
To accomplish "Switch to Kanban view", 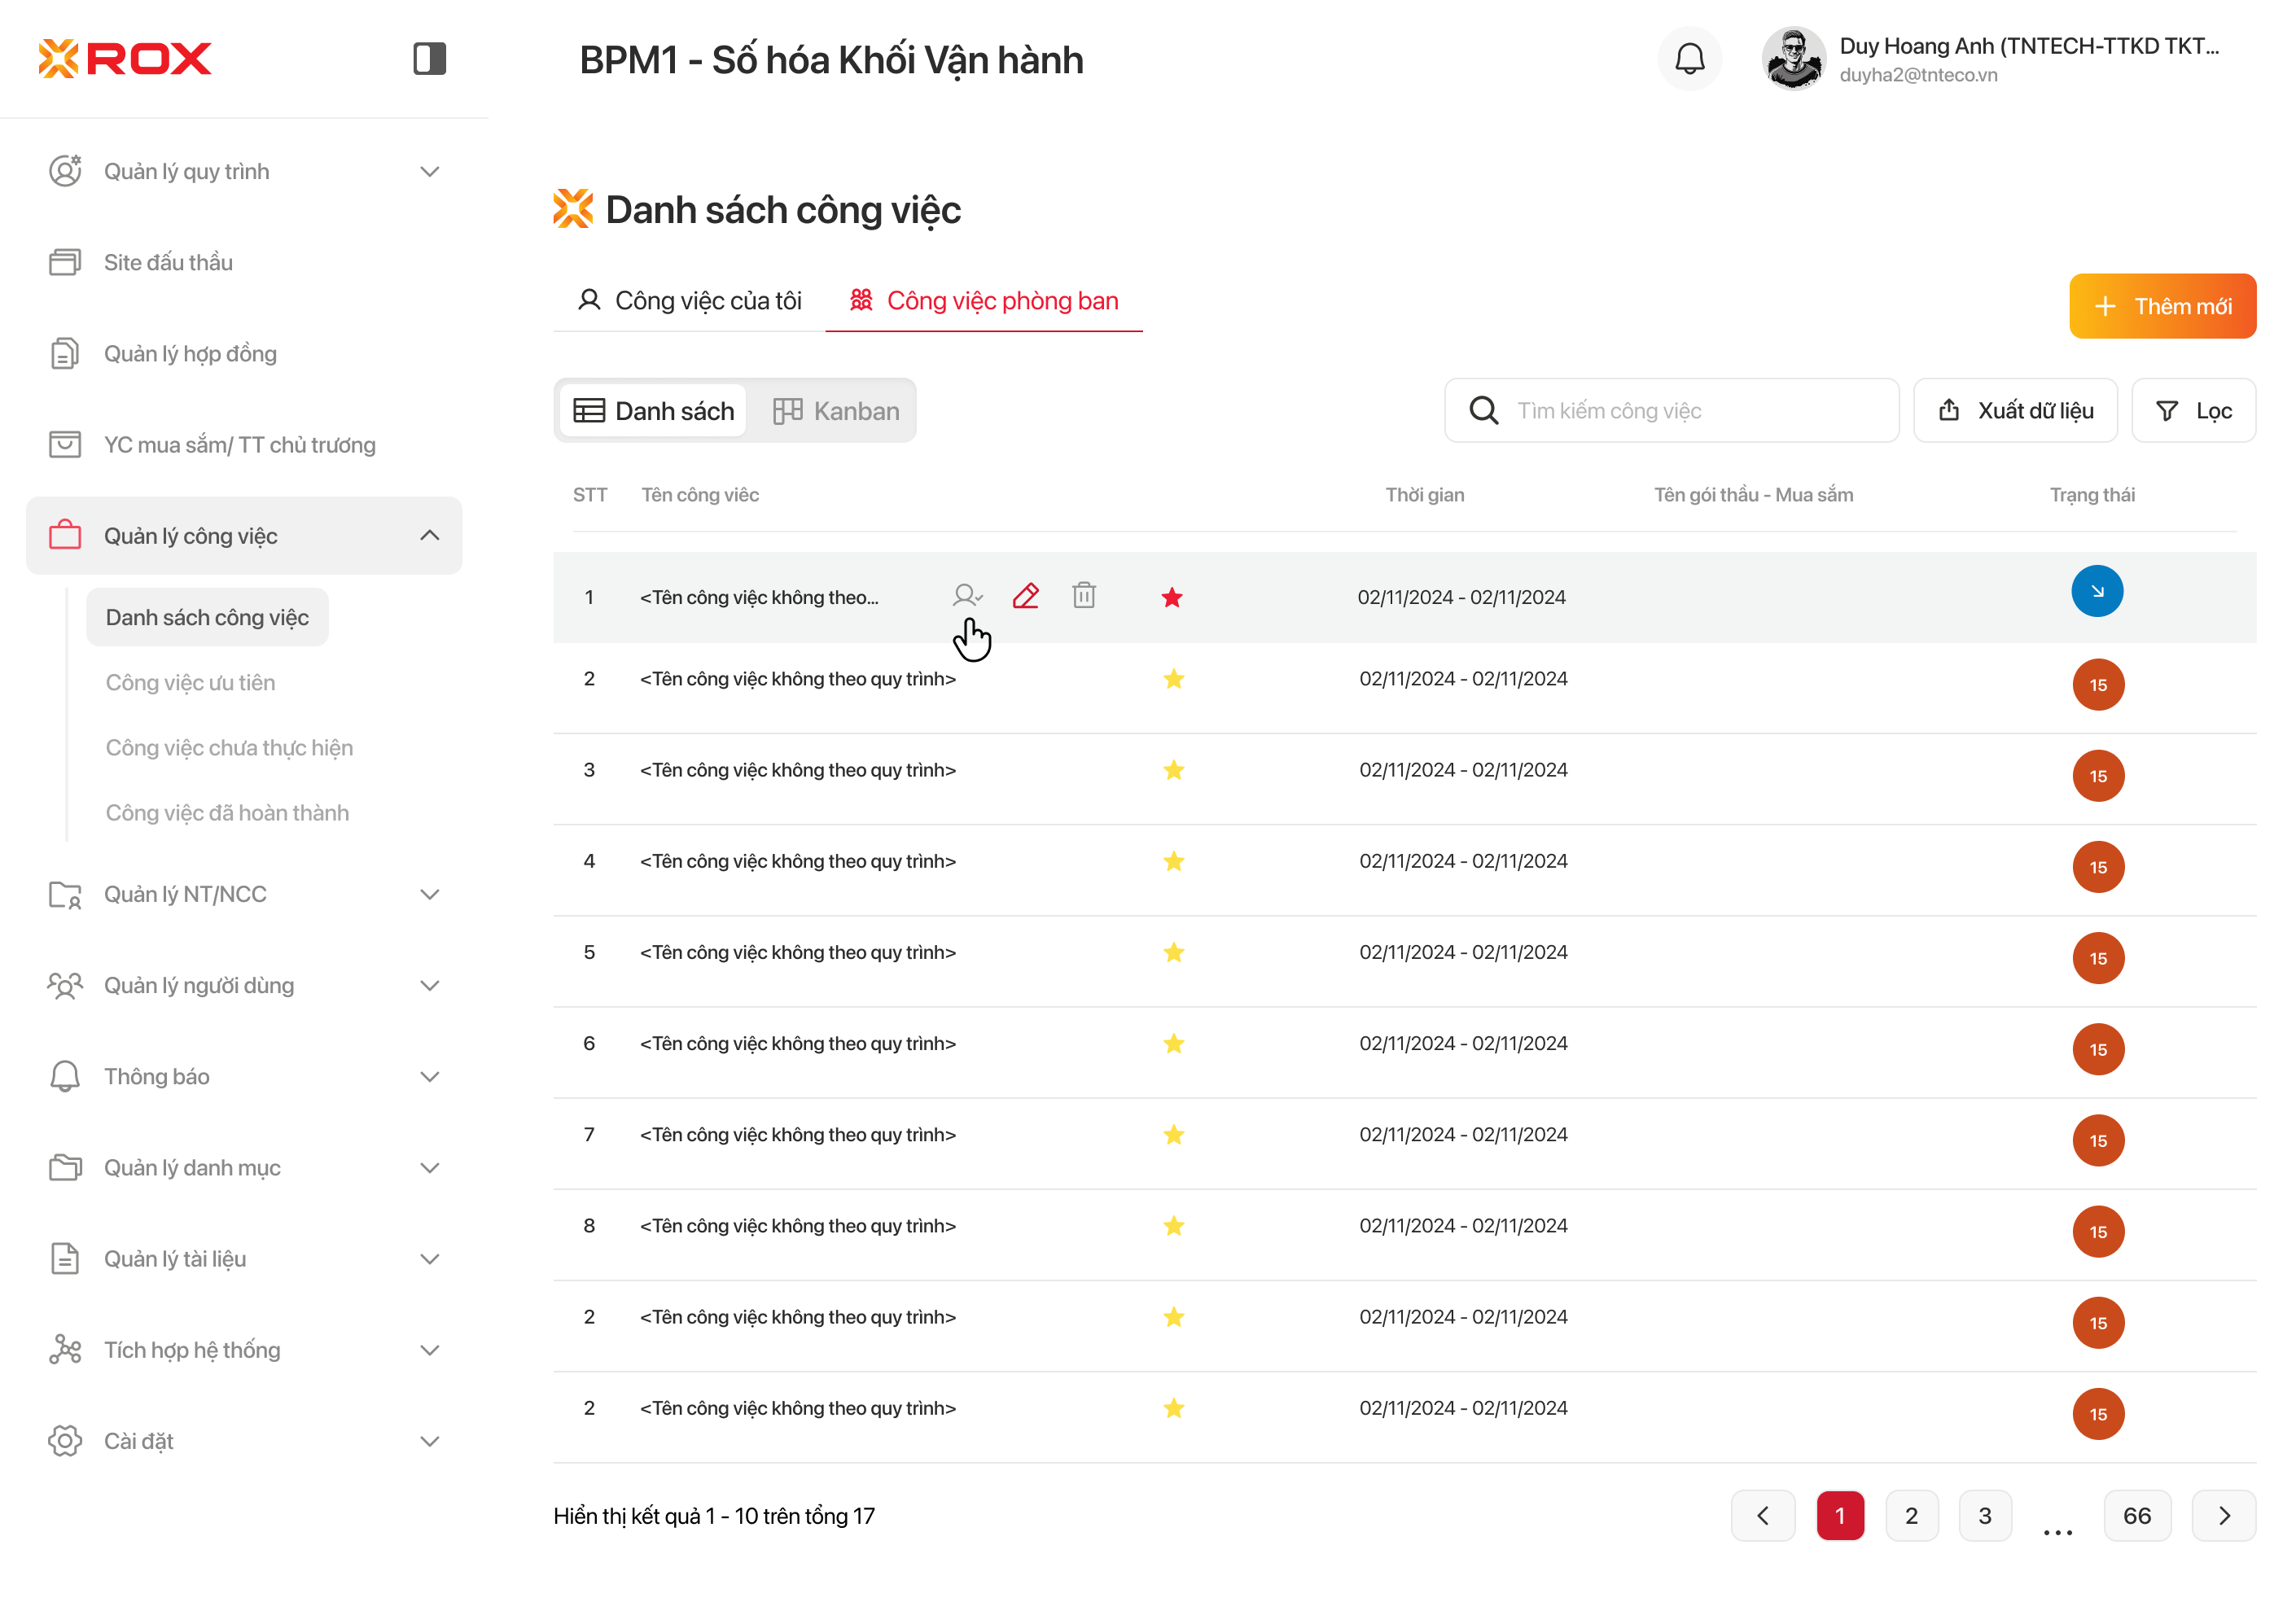I will click(x=836, y=411).
